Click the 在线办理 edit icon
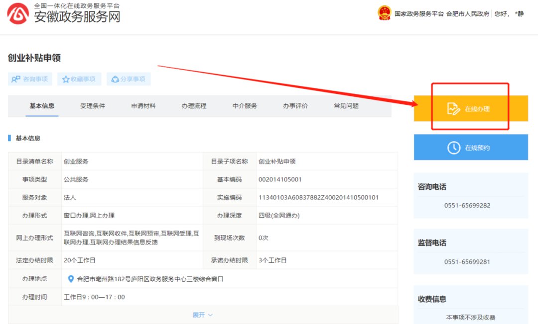 453,109
